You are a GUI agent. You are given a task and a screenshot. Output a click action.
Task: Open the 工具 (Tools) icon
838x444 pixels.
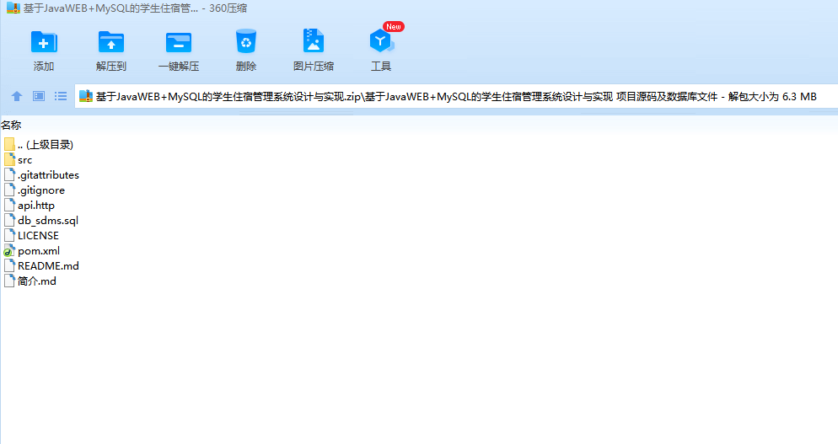coord(381,41)
